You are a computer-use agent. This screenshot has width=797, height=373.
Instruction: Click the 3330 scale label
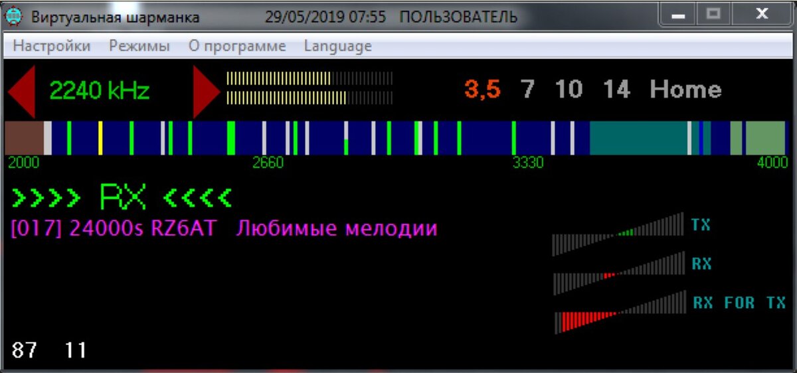pos(528,163)
